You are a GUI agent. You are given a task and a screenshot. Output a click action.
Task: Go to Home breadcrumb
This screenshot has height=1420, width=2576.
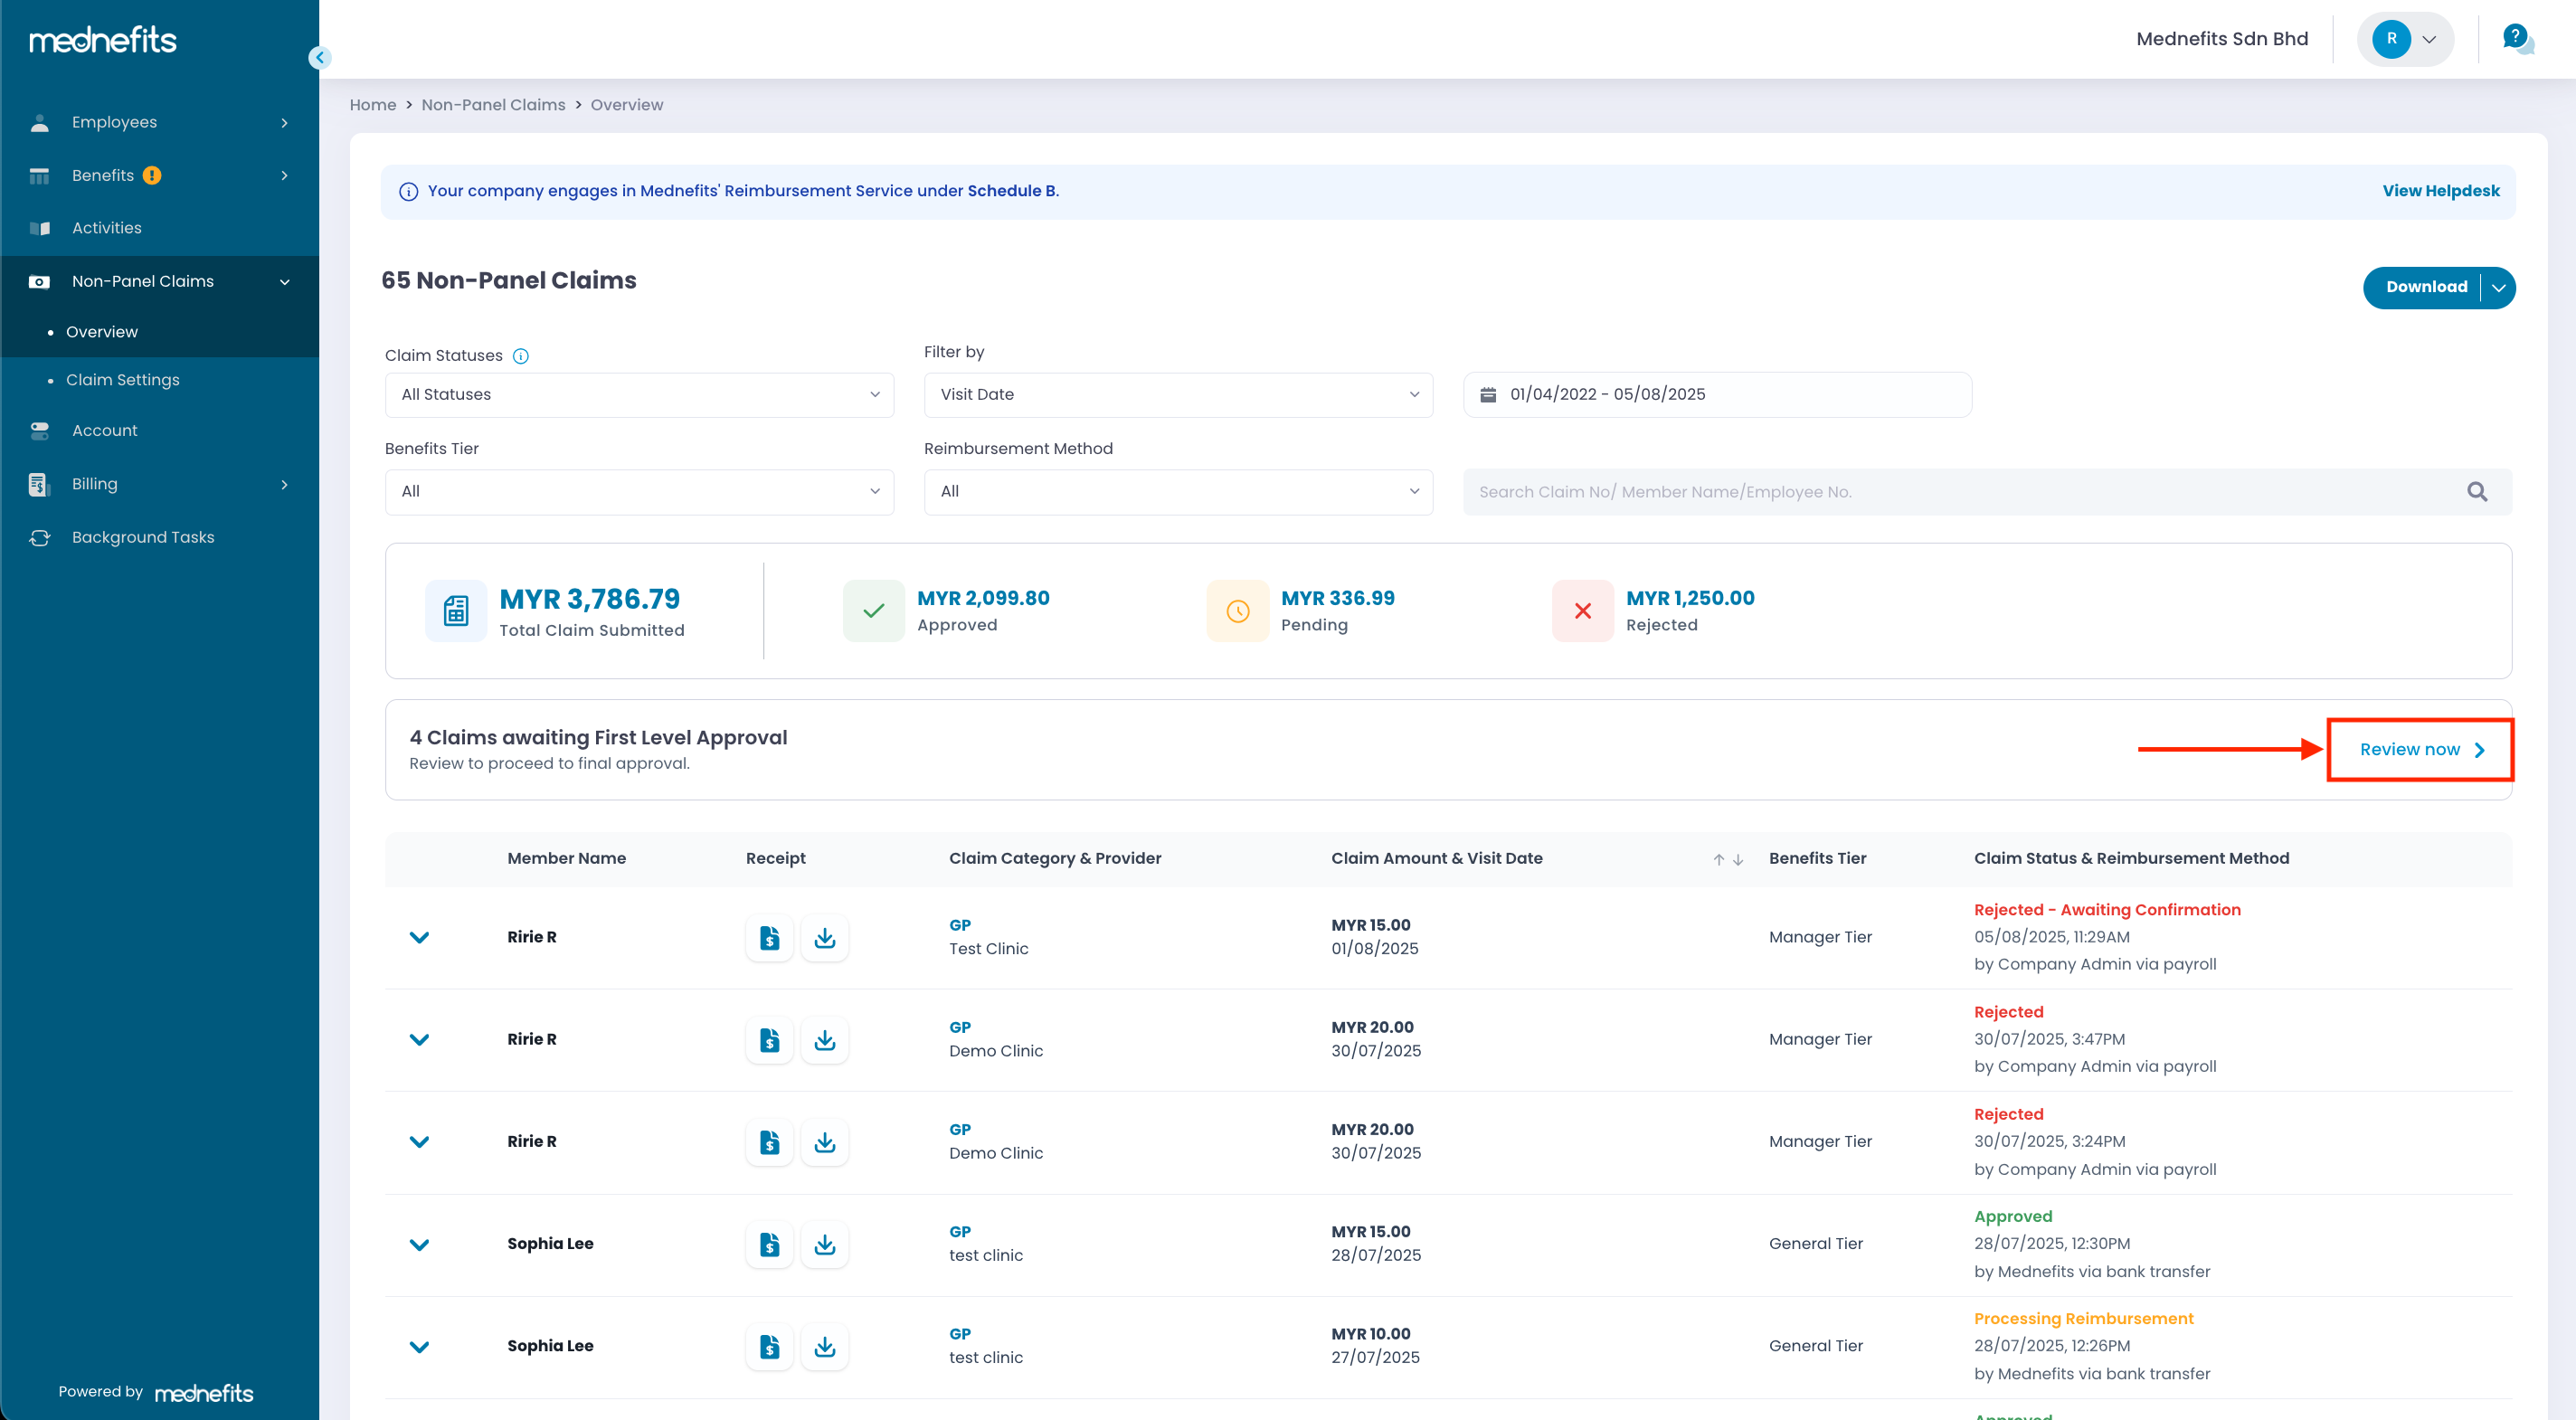point(373,105)
